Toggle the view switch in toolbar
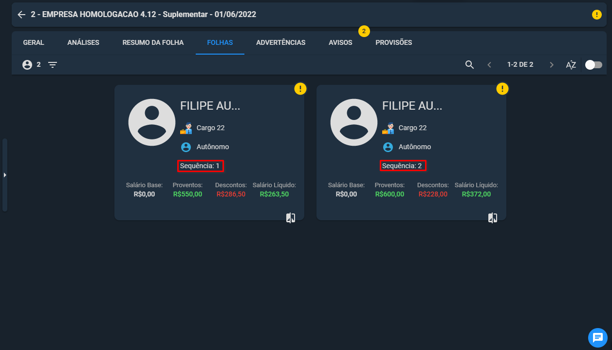This screenshot has height=350, width=612. 593,65
